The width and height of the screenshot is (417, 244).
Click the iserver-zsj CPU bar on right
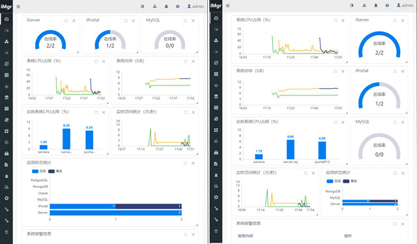[291, 149]
